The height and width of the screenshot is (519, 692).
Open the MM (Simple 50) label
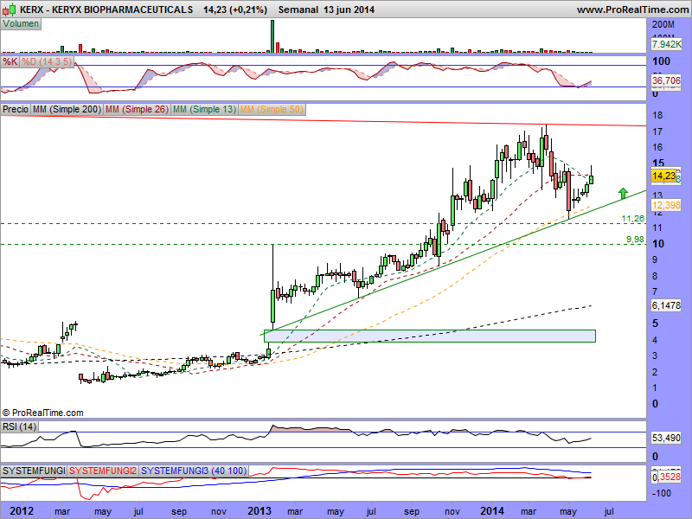(272, 109)
